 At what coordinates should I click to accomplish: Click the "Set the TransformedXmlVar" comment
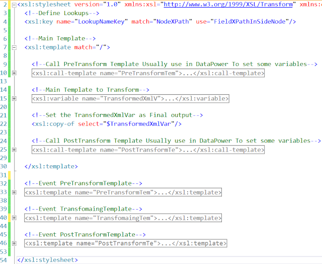tap(117, 115)
